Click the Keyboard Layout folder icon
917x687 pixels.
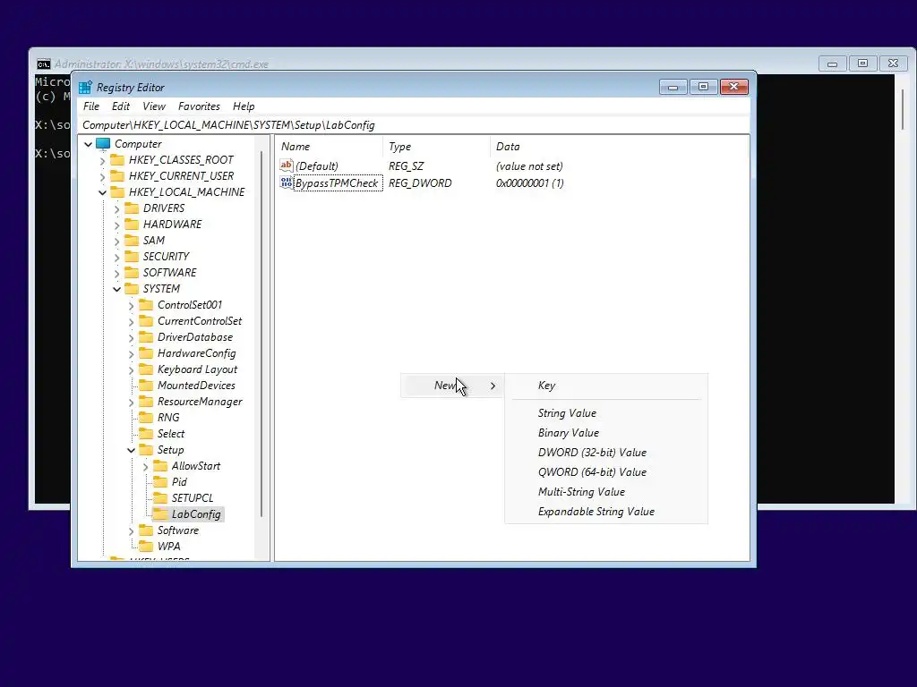click(146, 369)
